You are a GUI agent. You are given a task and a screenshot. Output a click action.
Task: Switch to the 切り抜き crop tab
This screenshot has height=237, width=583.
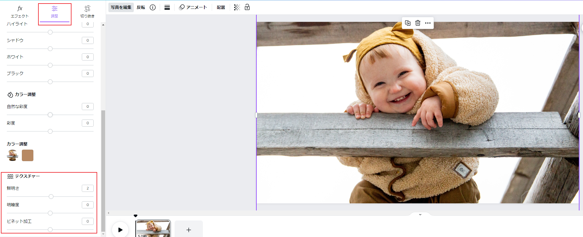87,11
